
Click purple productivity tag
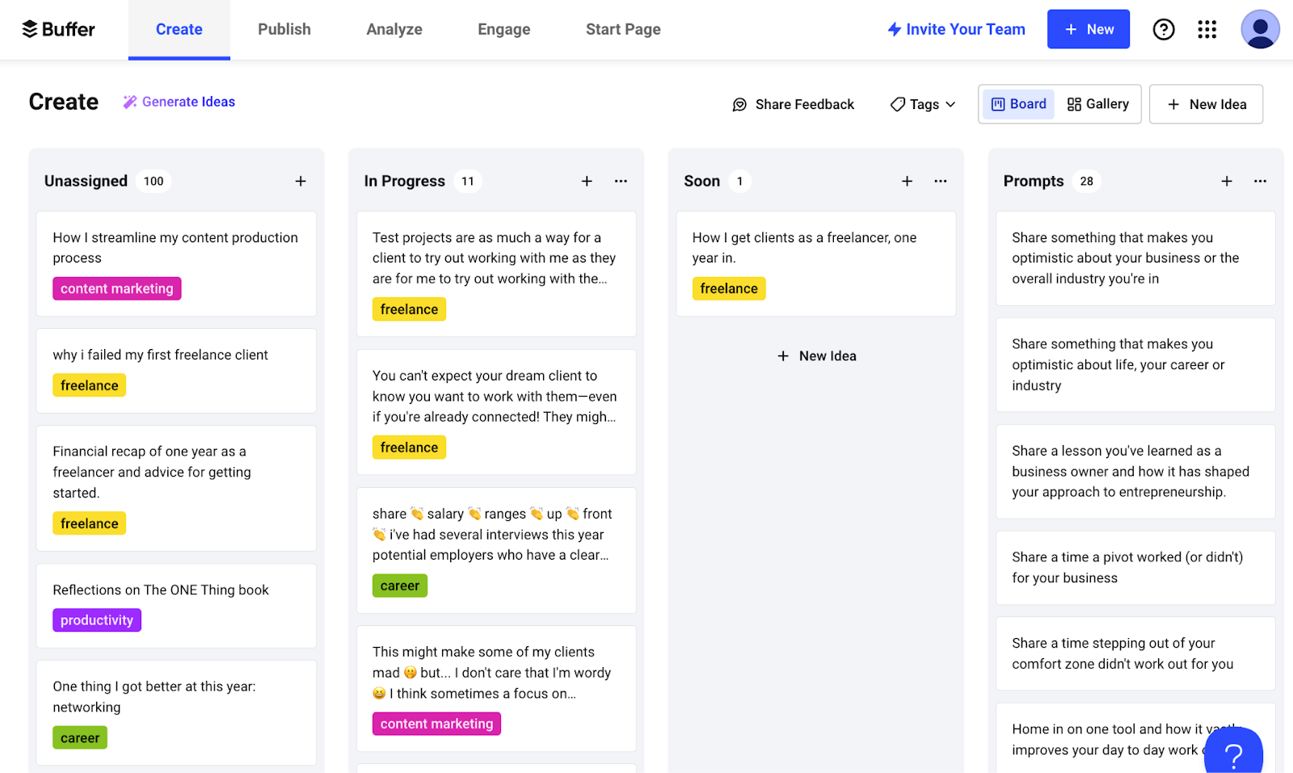[x=97, y=620]
